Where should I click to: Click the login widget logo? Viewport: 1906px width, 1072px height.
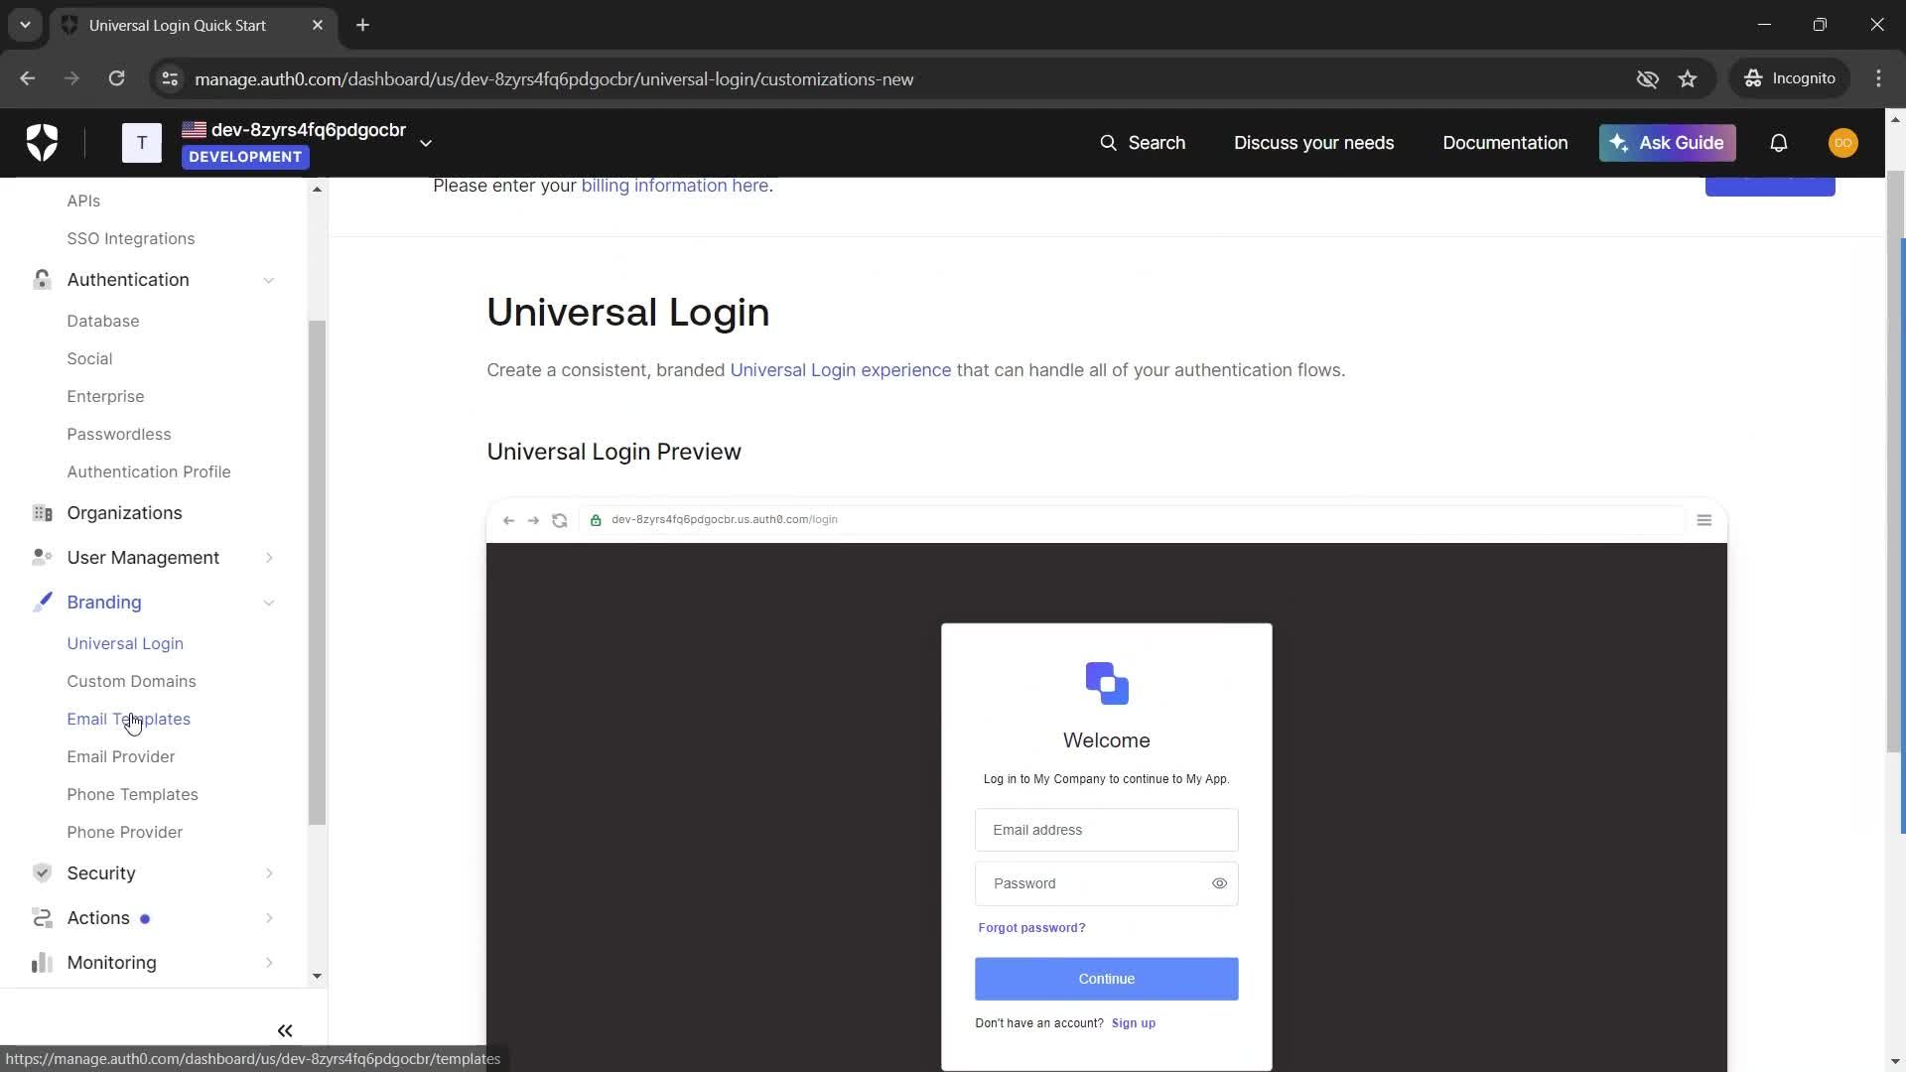pos(1107,684)
